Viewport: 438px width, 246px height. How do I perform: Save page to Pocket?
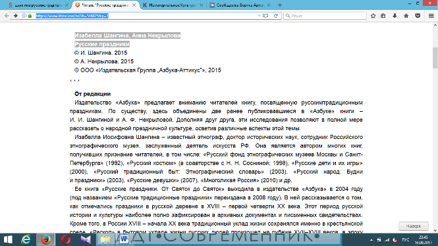(x=418, y=16)
